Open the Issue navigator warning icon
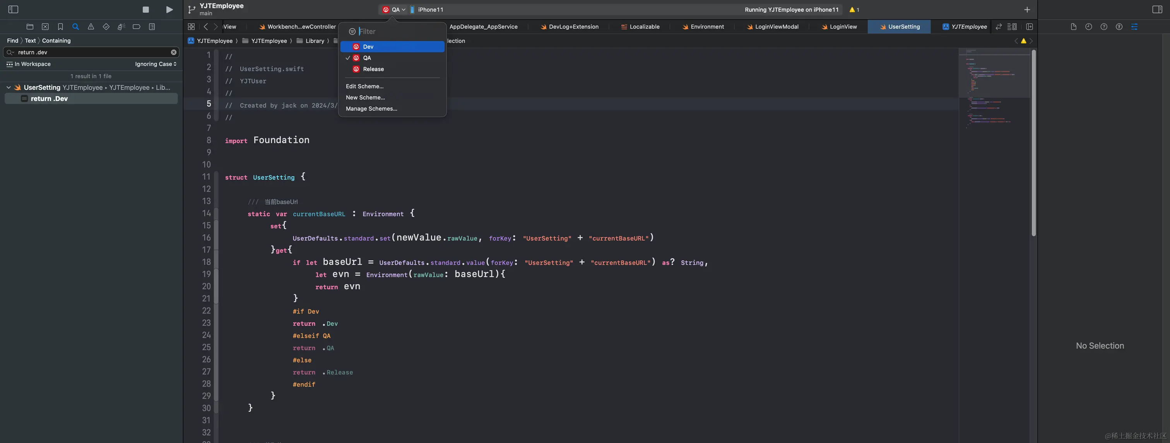 [x=91, y=27]
